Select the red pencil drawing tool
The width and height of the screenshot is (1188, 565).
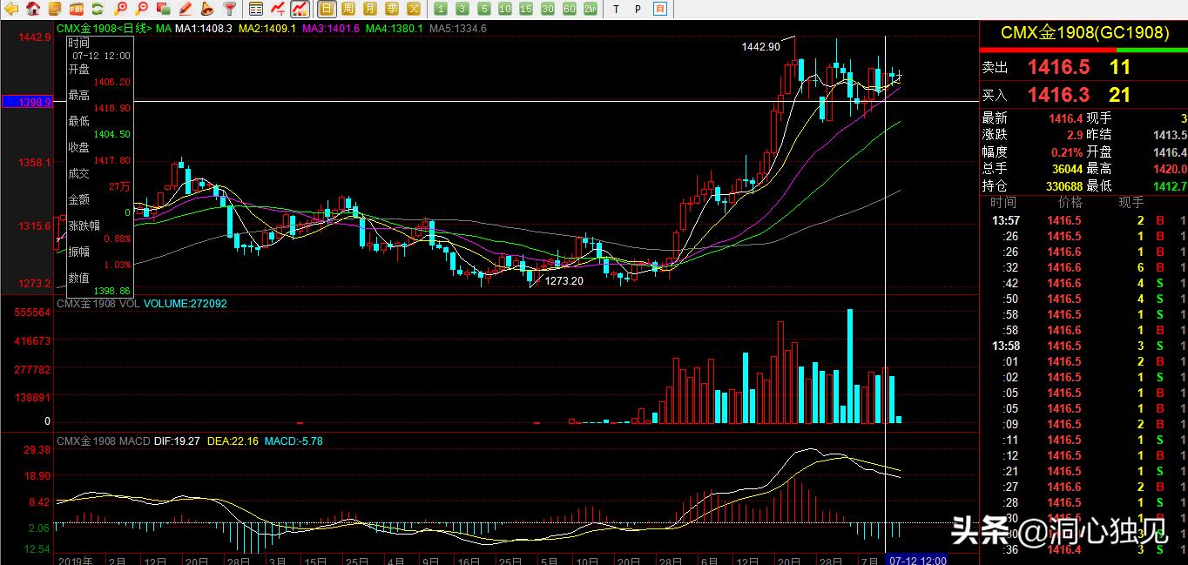tap(185, 10)
